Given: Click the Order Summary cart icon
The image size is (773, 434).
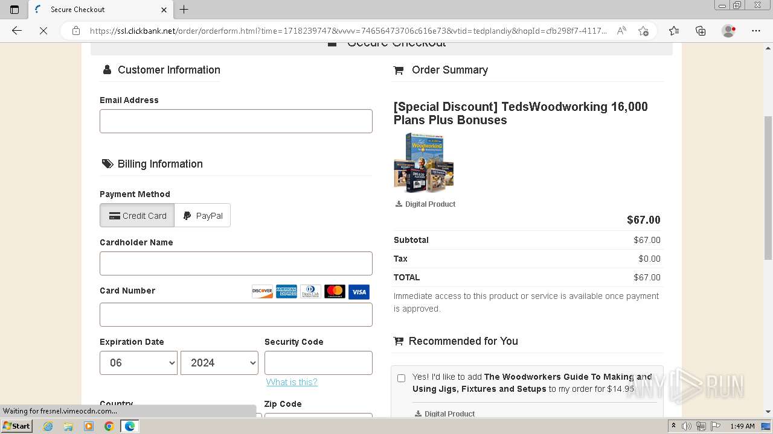Looking at the screenshot, I should tap(399, 71).
